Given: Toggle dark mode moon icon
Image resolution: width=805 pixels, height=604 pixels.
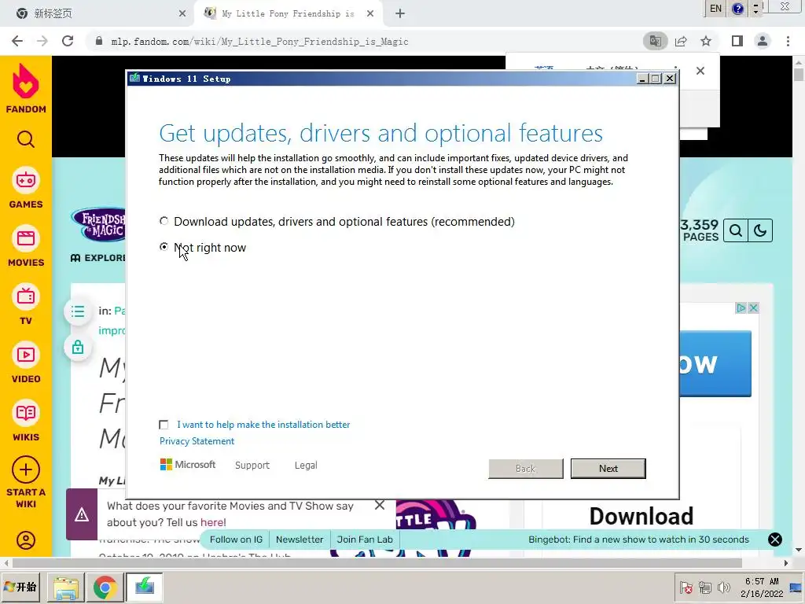Looking at the screenshot, I should 760,230.
